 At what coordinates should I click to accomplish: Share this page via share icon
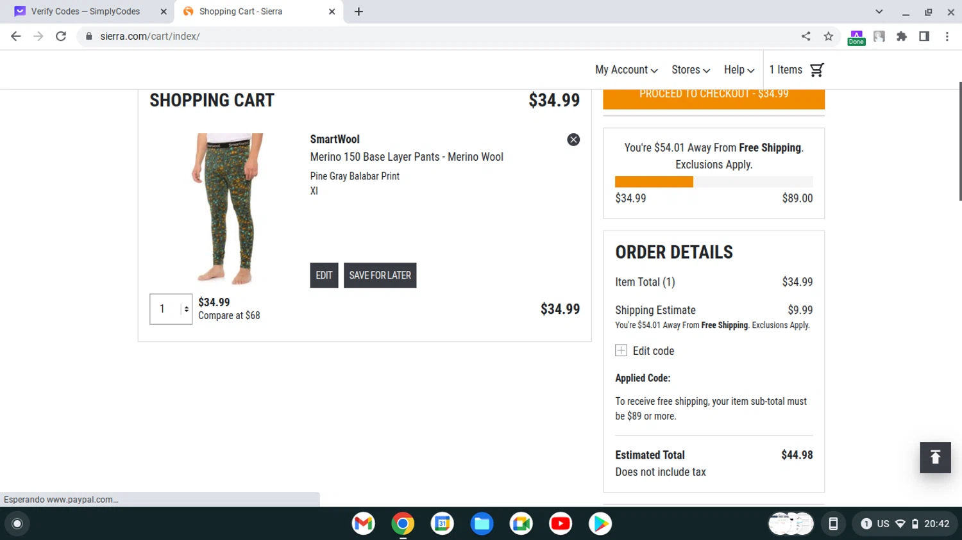pyautogui.click(x=806, y=37)
